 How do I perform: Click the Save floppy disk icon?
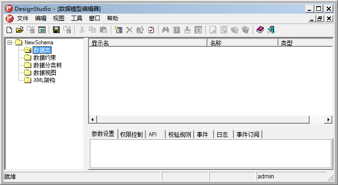tap(56, 30)
